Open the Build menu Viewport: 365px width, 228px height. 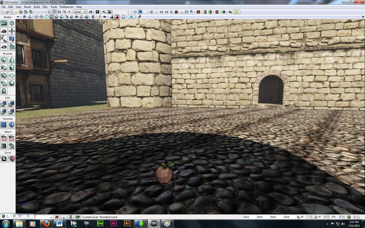(37, 7)
